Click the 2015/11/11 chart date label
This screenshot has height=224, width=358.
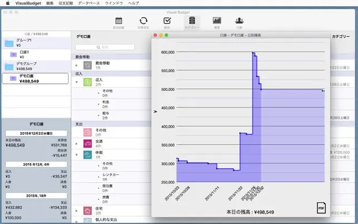click(x=212, y=193)
